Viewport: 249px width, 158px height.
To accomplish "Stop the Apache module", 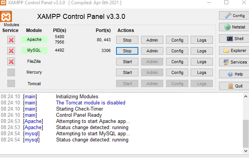I will point(127,40).
